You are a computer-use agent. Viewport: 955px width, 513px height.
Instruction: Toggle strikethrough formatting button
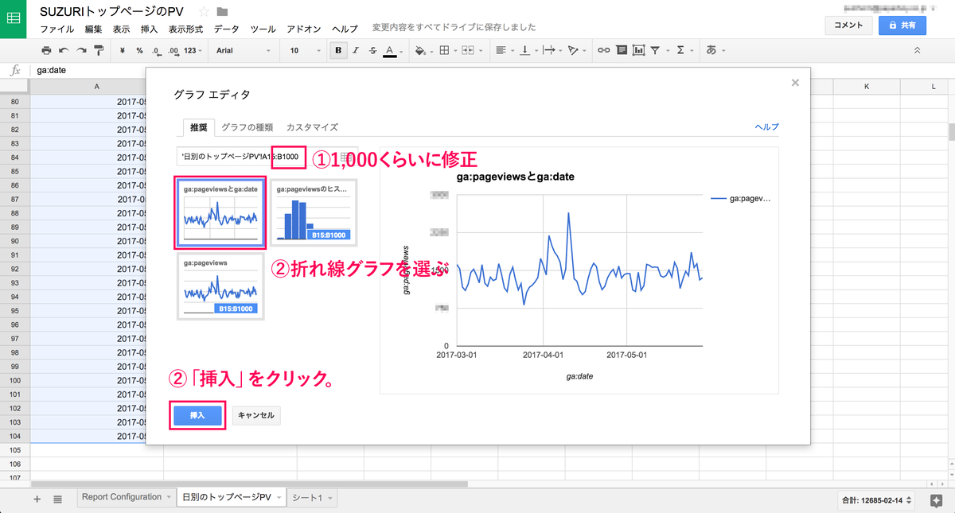372,50
